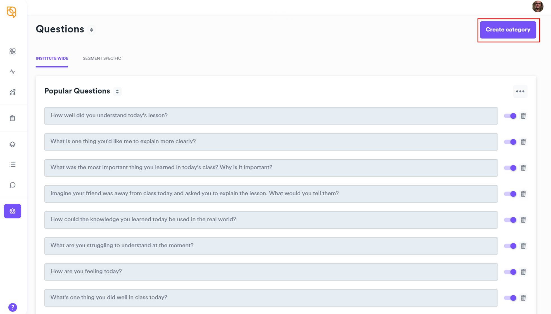551x314 pixels.
Task: Open the user profile avatar
Action: click(x=538, y=6)
